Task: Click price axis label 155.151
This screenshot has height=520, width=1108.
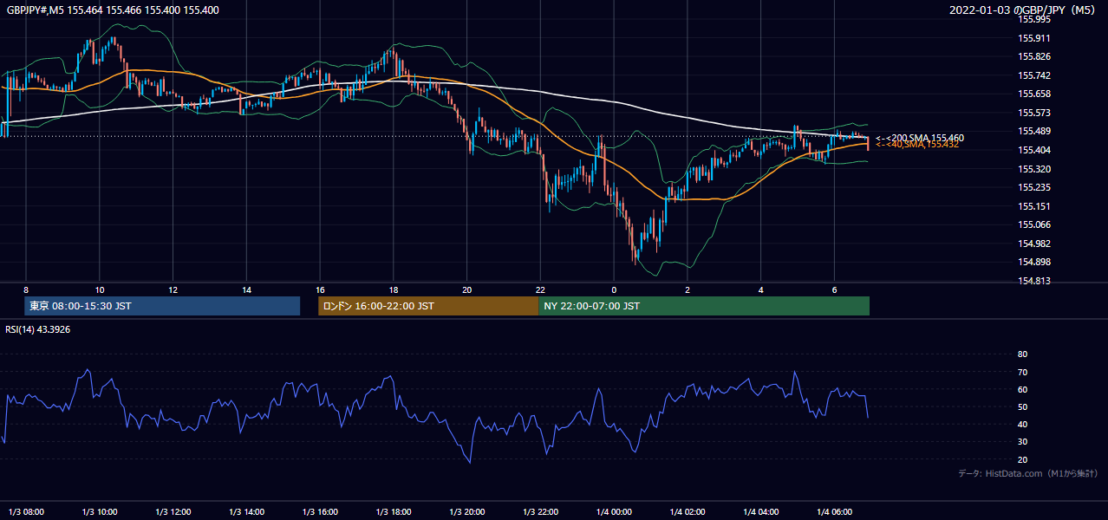Action: [x=1036, y=206]
